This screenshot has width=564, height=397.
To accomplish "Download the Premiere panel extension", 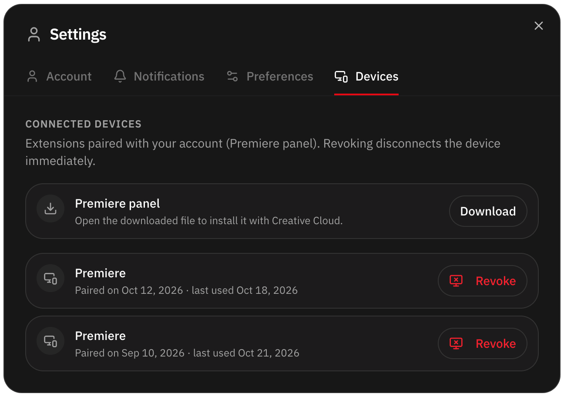I will 488,211.
